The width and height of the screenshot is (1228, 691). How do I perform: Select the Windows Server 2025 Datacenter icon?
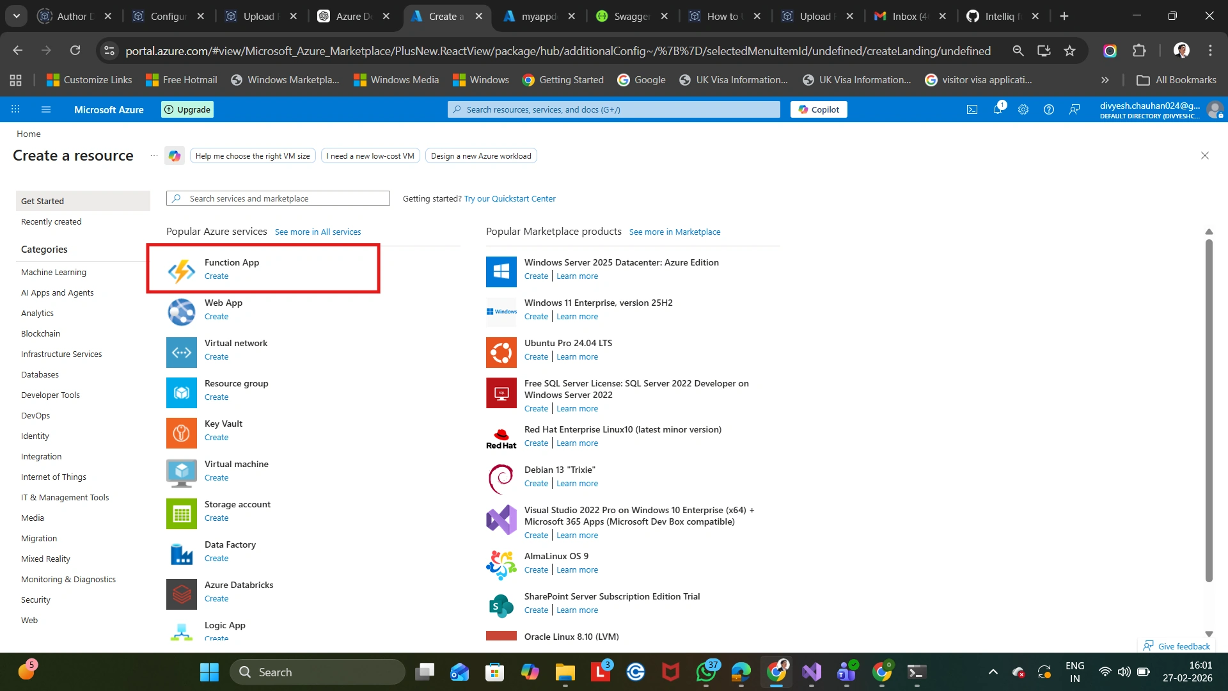pos(501,271)
